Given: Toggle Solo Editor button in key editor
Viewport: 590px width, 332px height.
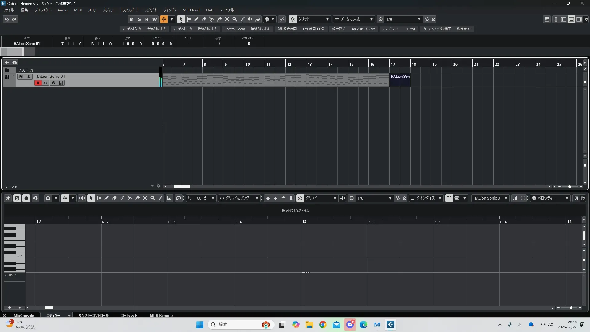Looking at the screenshot, I should [17, 198].
